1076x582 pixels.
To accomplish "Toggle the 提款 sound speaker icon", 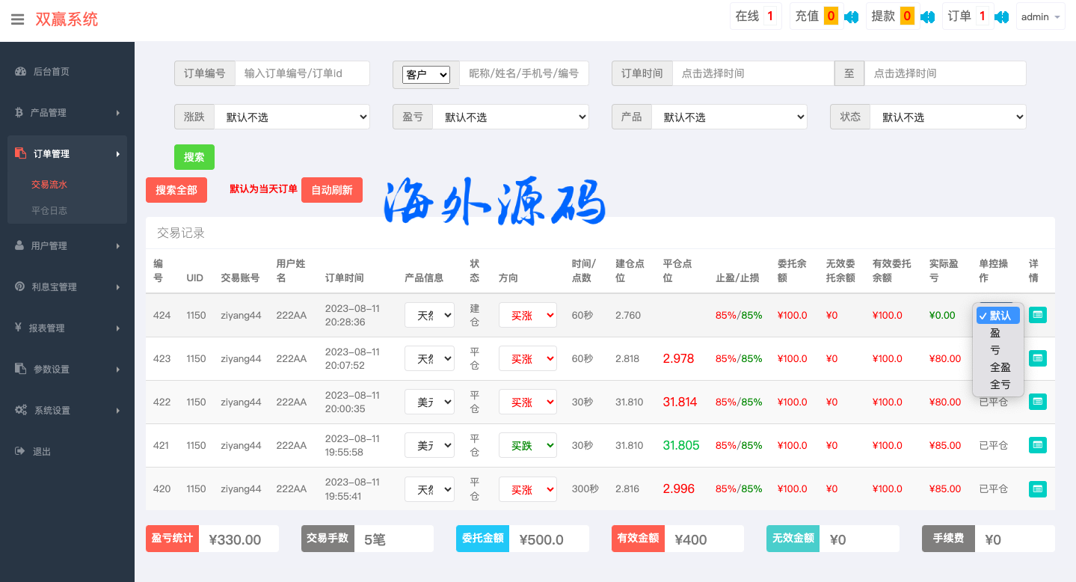I will (x=927, y=16).
